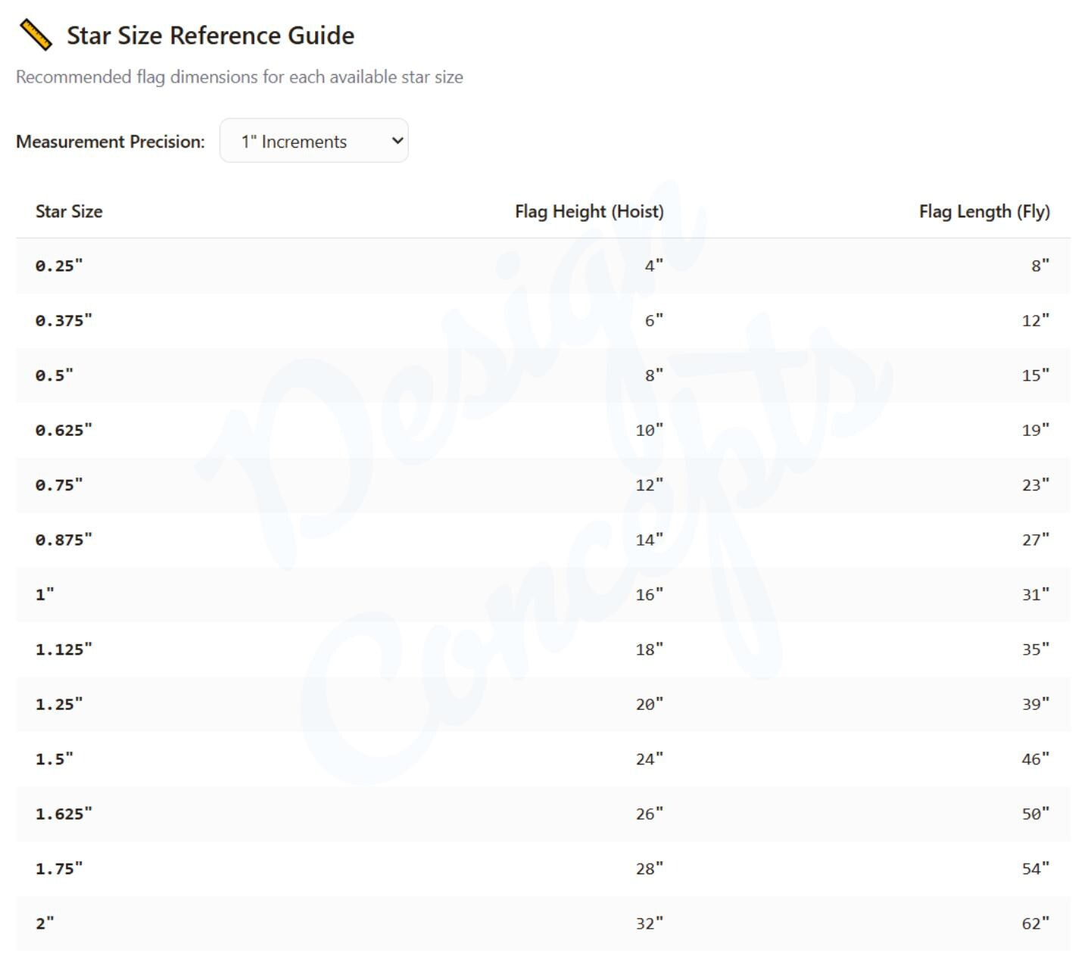Click the 28" hoist value
The height and width of the screenshot is (959, 1085).
pyautogui.click(x=650, y=869)
